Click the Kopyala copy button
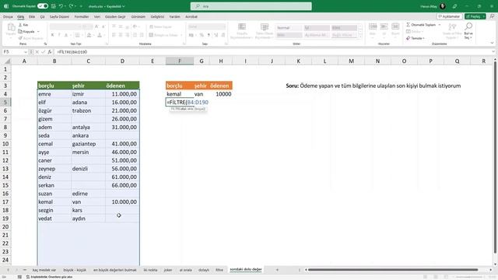Viewport: 498px width, 280px height. click(x=26, y=31)
